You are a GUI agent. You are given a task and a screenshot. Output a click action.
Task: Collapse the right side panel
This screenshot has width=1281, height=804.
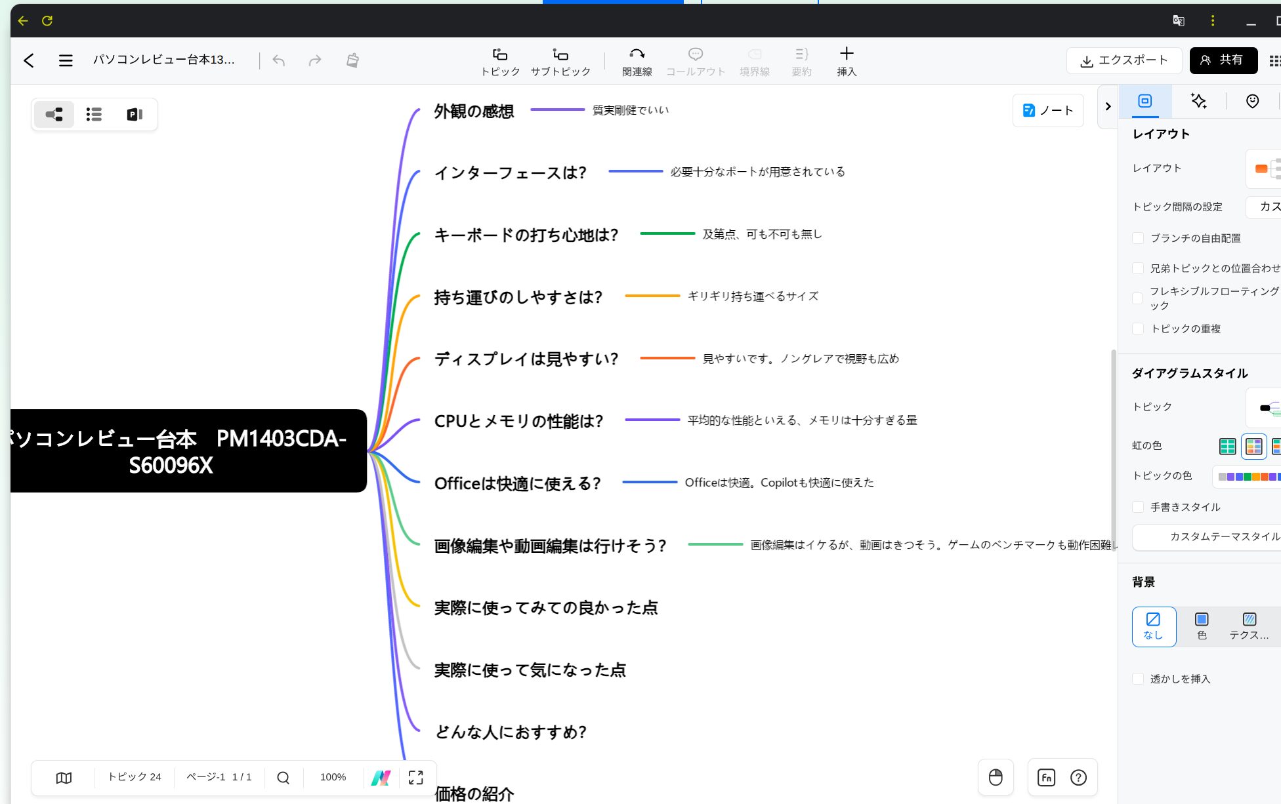[x=1108, y=106]
